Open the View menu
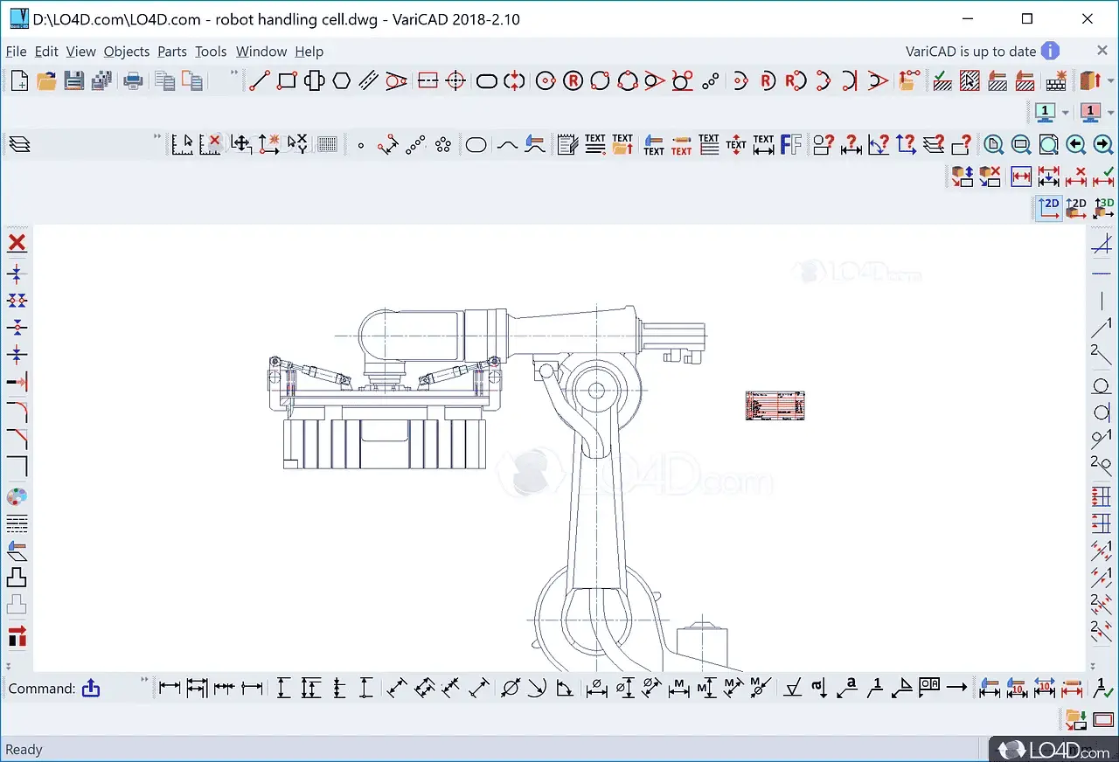 (x=81, y=52)
